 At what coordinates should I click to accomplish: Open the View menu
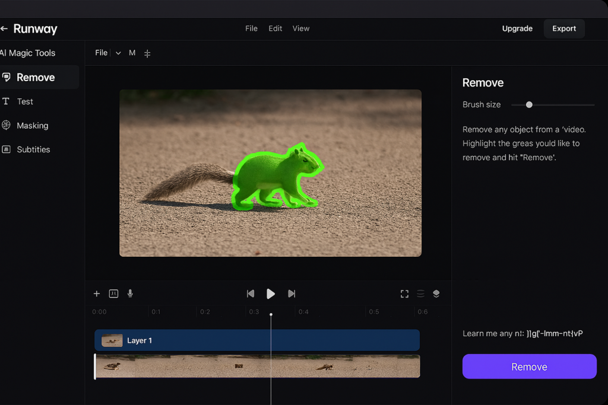(x=301, y=28)
